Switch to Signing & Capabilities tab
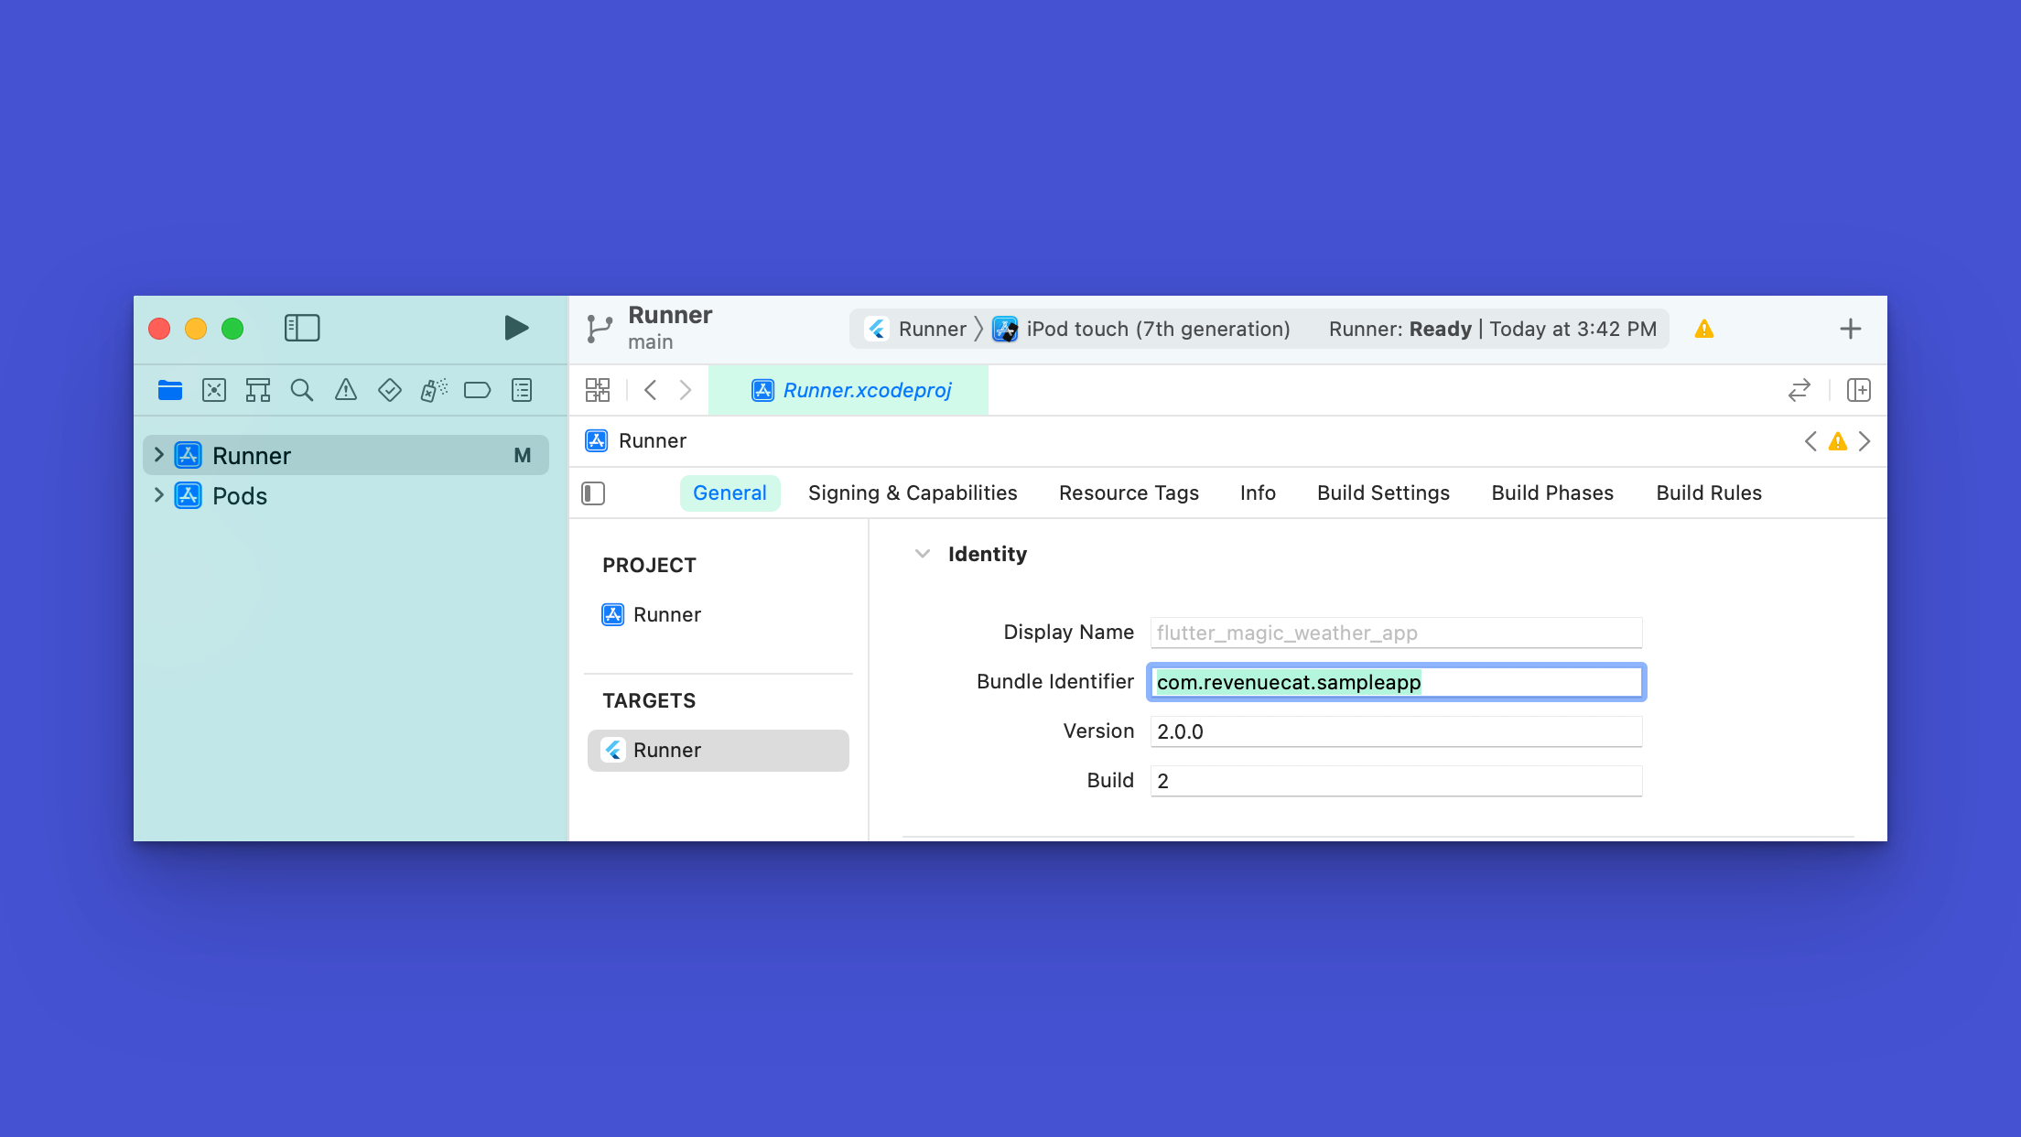Viewport: 2021px width, 1137px height. point(913,493)
